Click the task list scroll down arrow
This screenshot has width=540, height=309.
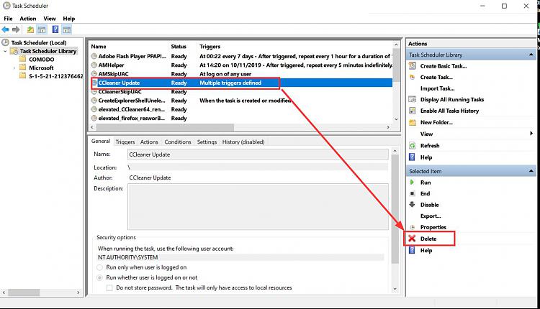[x=396, y=119]
